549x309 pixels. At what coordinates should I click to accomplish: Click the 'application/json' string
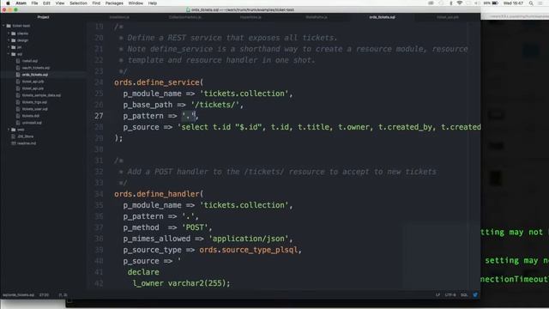[248, 239]
